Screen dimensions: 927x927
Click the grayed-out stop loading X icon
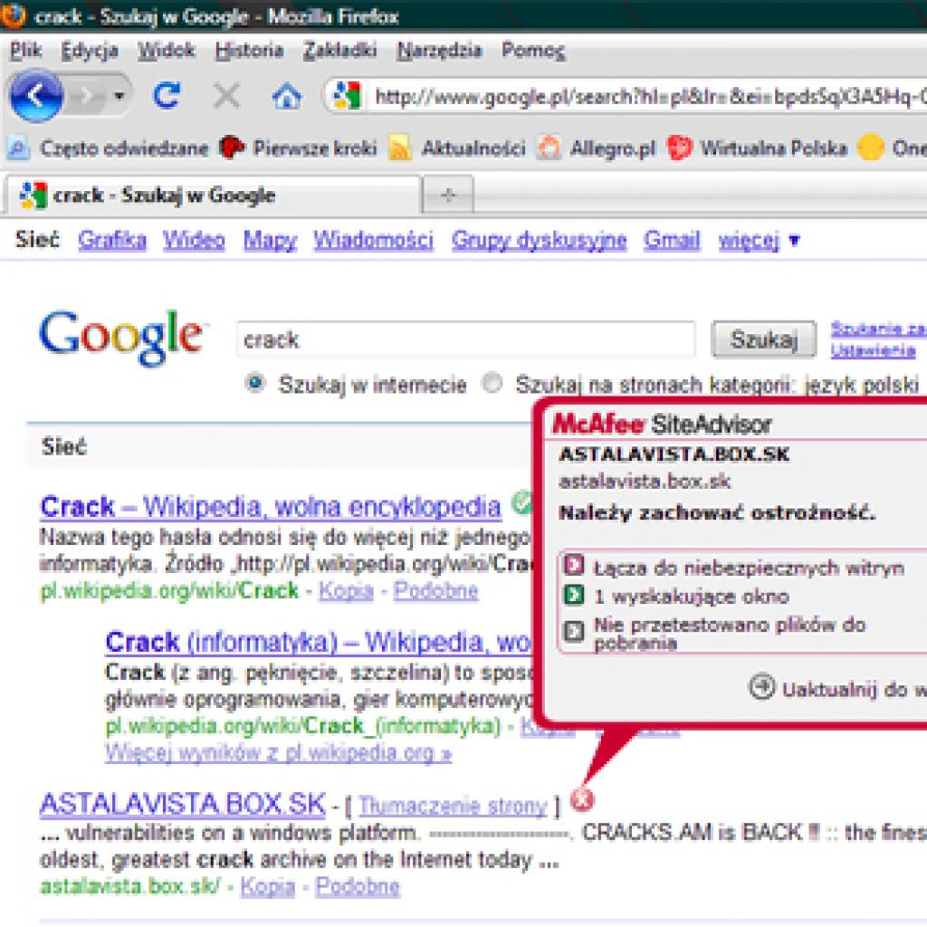pos(226,95)
